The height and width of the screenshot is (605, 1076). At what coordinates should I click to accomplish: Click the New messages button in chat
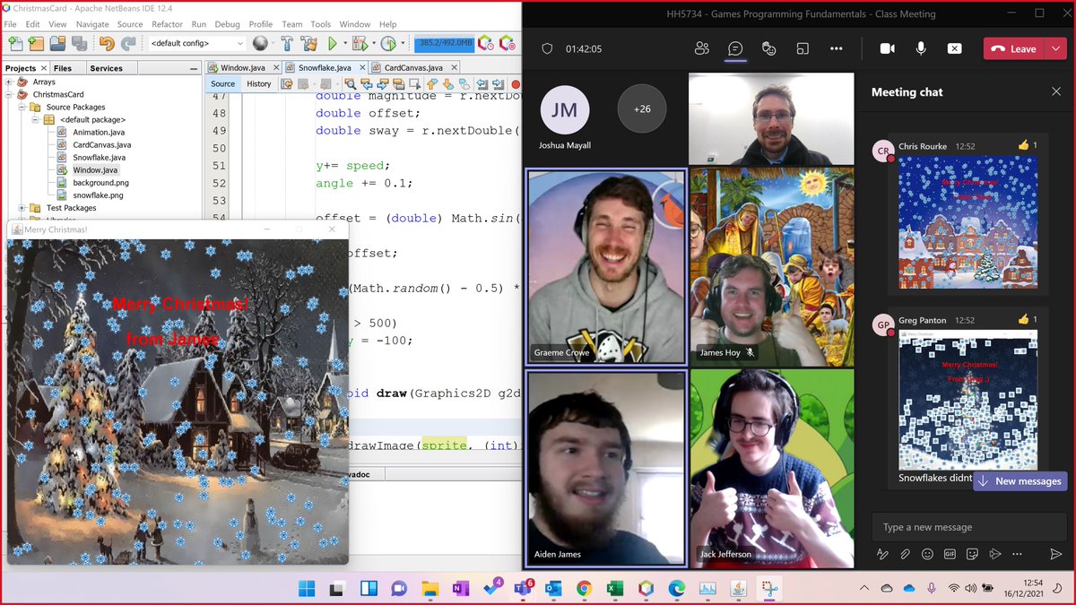(x=1020, y=481)
